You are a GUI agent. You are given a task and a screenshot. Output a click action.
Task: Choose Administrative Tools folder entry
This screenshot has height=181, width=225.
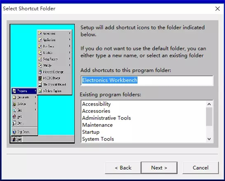click(x=107, y=118)
